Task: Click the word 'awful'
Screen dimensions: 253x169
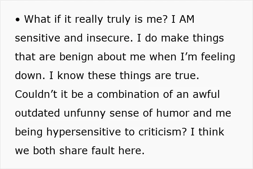Action: [206, 94]
